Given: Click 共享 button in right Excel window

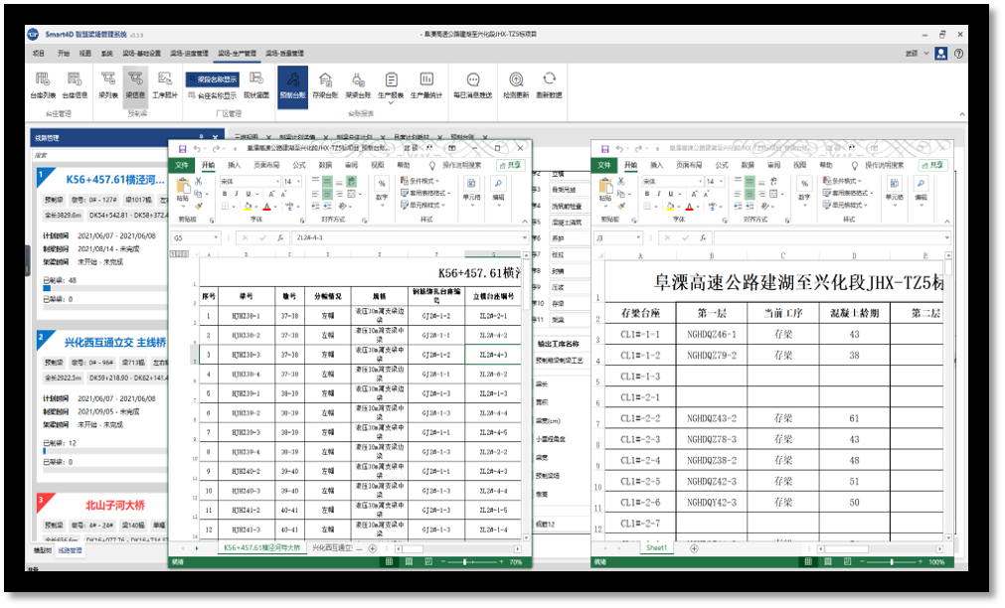Looking at the screenshot, I should (931, 165).
